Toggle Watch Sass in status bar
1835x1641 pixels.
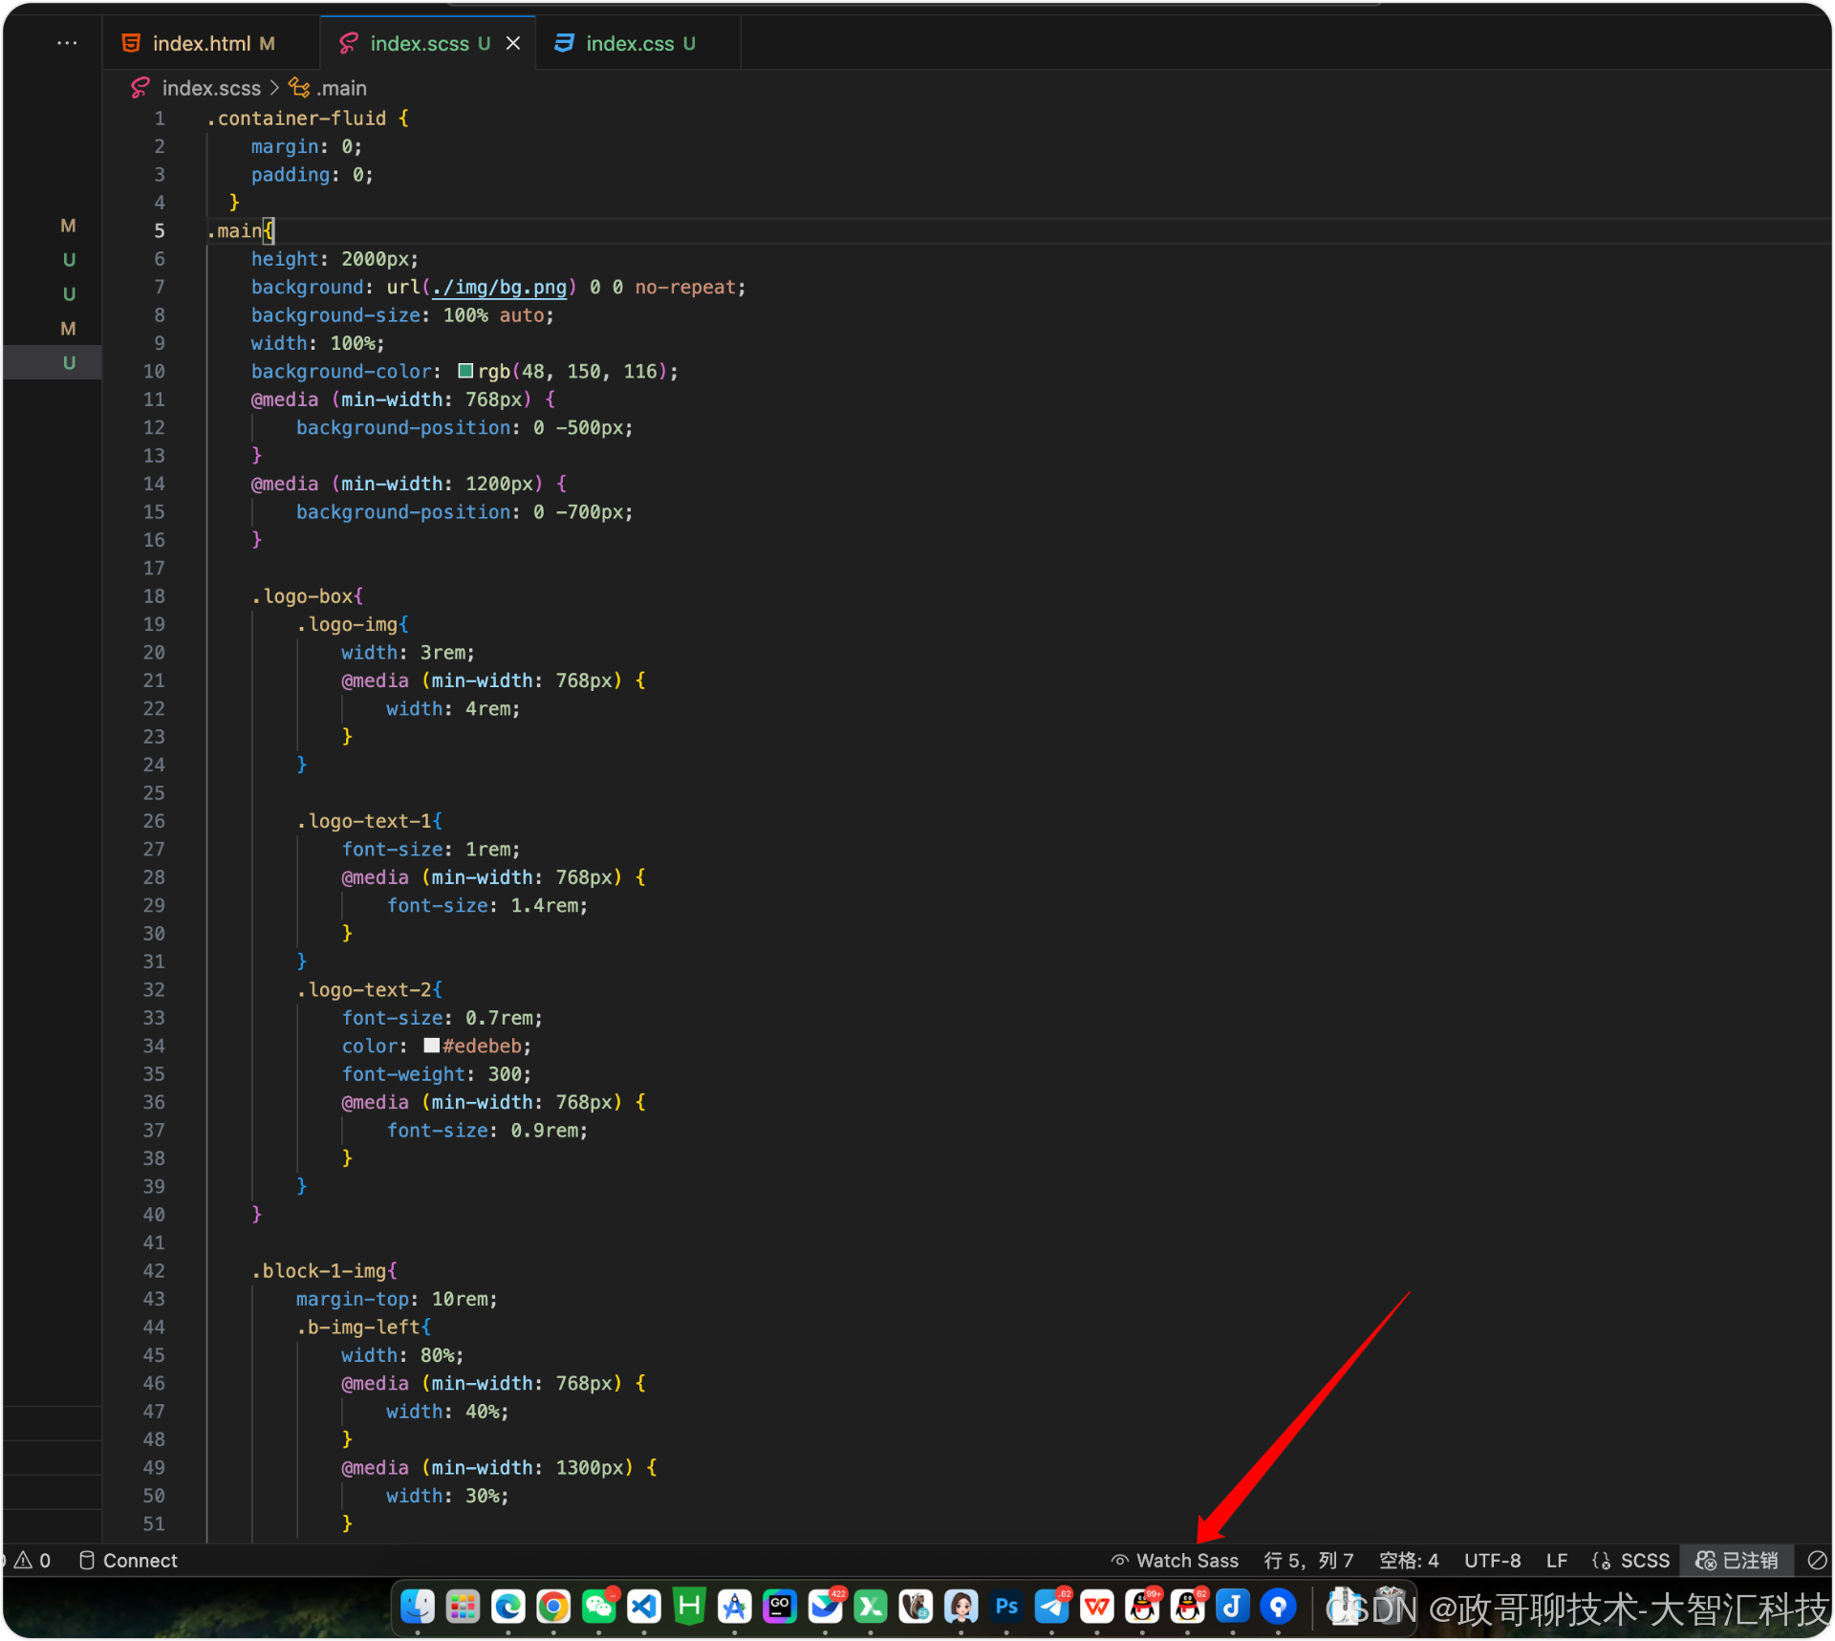[1175, 1561]
